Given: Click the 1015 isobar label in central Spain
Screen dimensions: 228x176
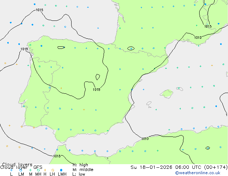Looking at the screenshot, I should click(96, 89).
